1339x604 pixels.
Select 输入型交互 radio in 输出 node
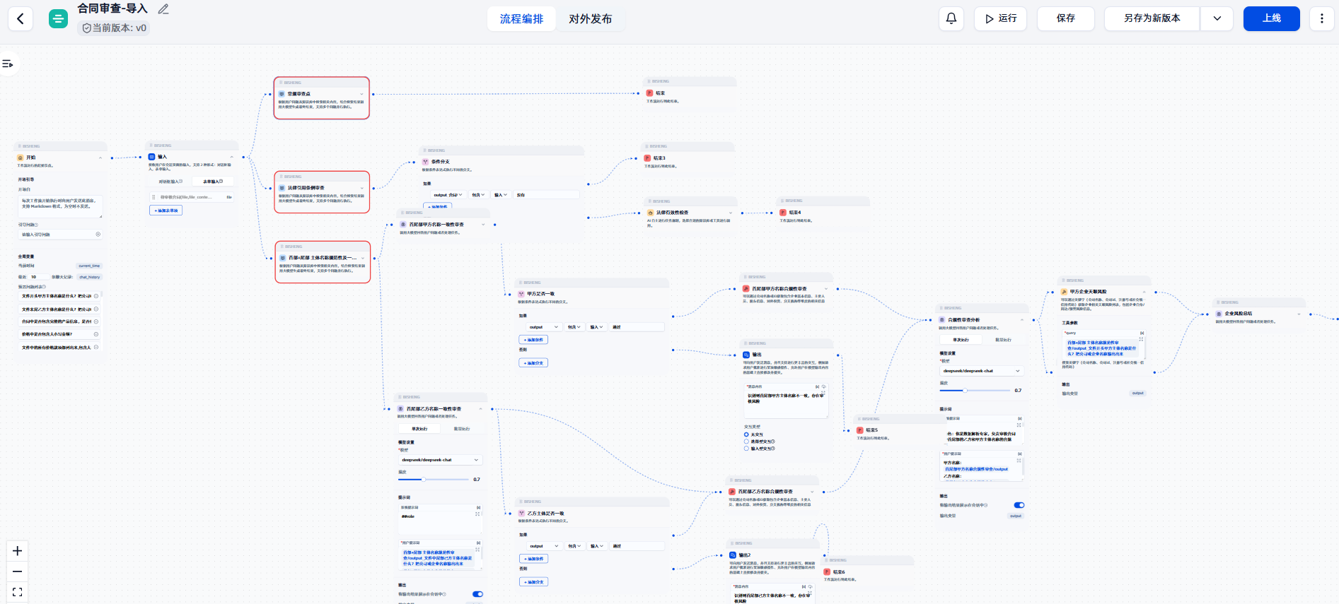coord(746,449)
